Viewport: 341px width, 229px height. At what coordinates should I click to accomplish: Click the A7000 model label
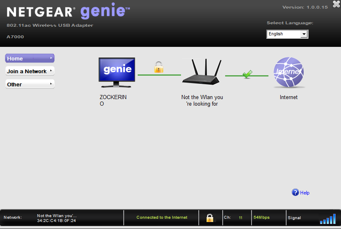pyautogui.click(x=15, y=37)
